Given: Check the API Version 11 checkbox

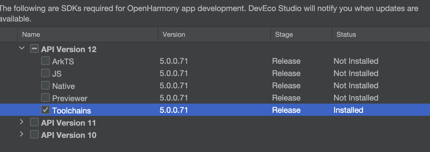Looking at the screenshot, I should (x=34, y=122).
